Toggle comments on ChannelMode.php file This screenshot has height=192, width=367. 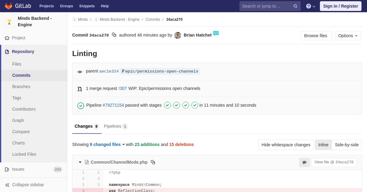[x=304, y=162]
